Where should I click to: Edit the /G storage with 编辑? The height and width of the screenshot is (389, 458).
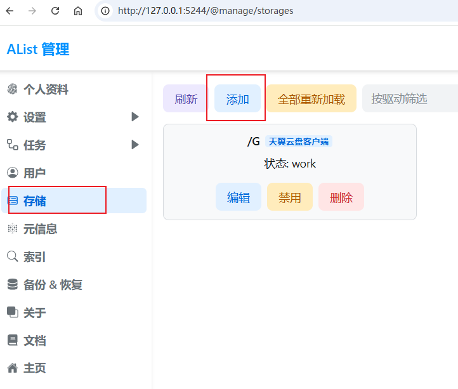pos(239,197)
